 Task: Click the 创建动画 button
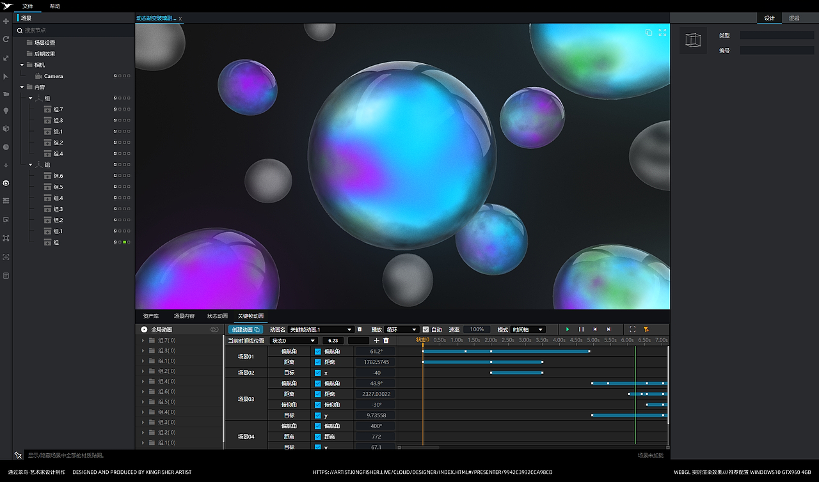point(244,330)
